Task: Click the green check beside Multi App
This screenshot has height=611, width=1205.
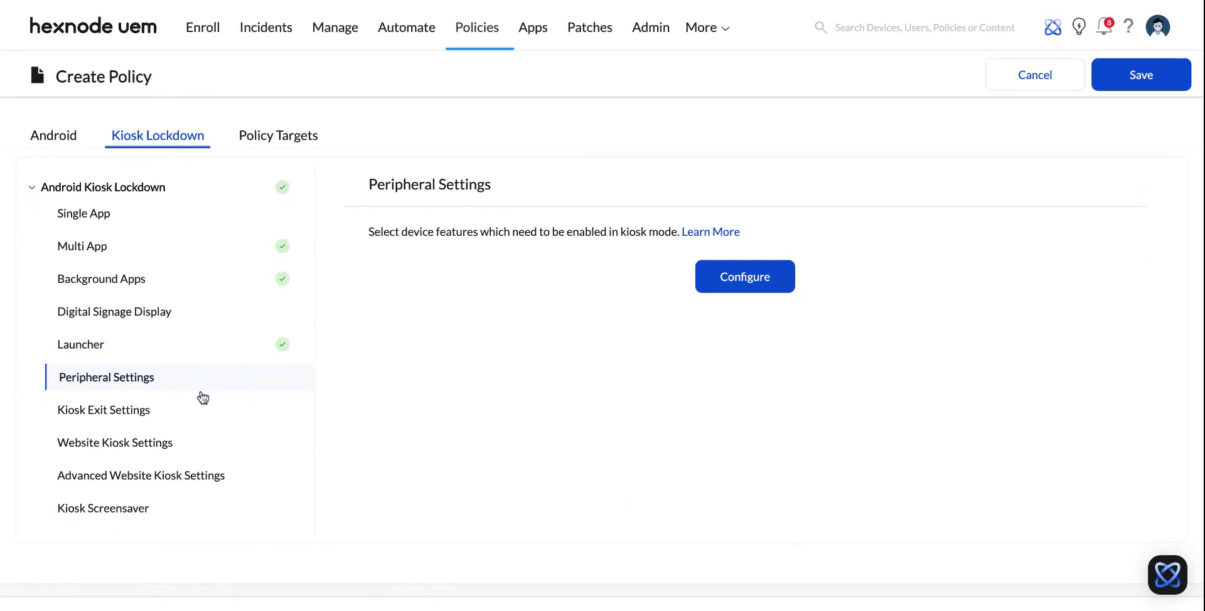Action: coord(282,246)
